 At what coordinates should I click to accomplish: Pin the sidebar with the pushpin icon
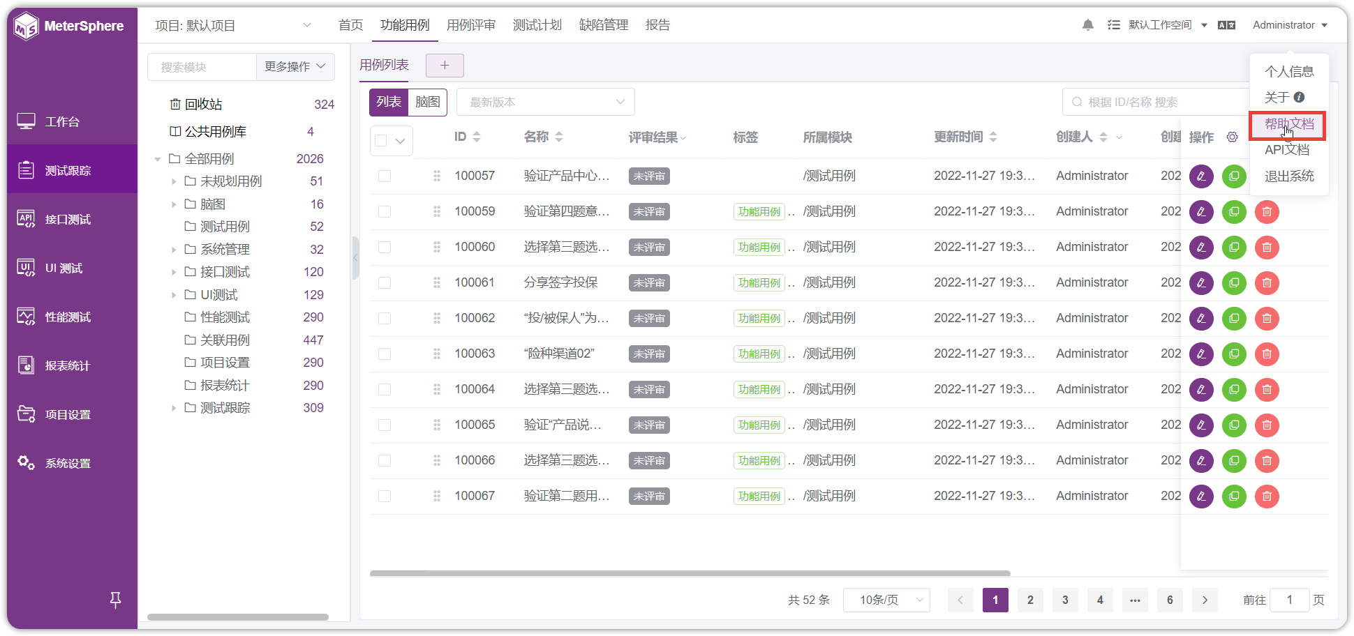(x=116, y=600)
